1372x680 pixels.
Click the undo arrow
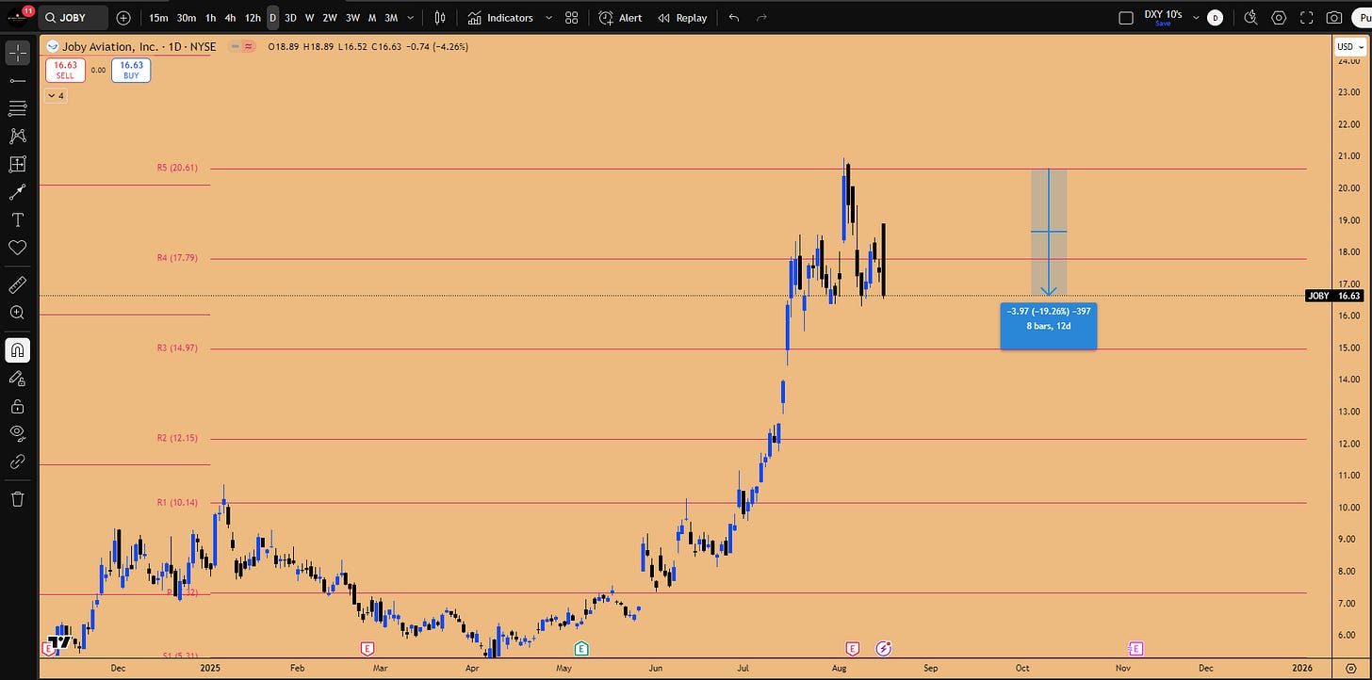[734, 18]
